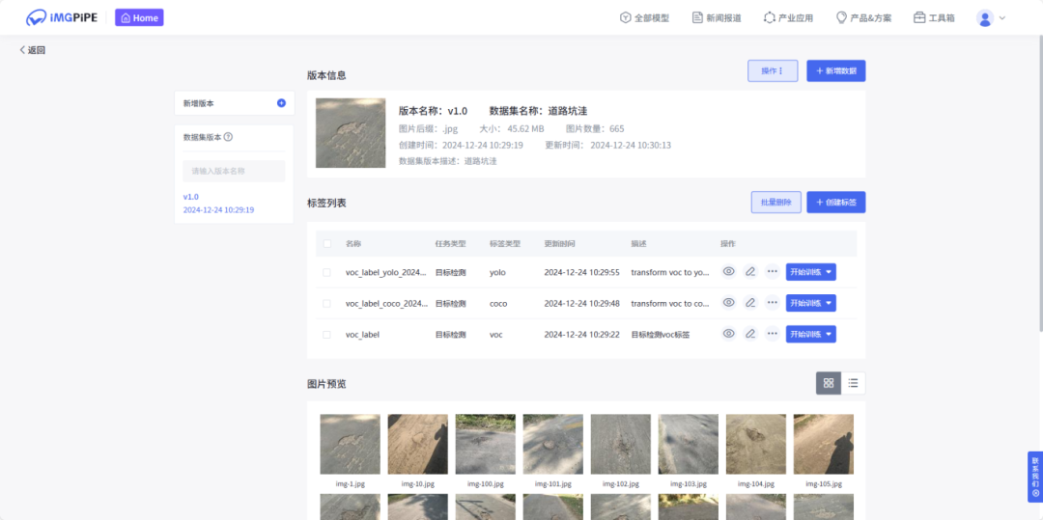The width and height of the screenshot is (1043, 520).
Task: Check the voc_label row checkbox
Action: coord(326,335)
